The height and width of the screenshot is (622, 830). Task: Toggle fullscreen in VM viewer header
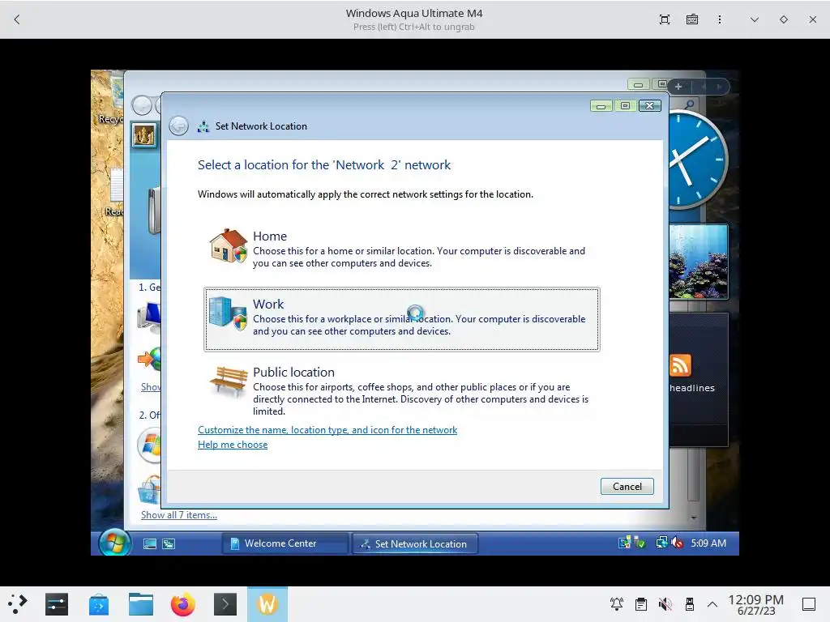tap(665, 19)
